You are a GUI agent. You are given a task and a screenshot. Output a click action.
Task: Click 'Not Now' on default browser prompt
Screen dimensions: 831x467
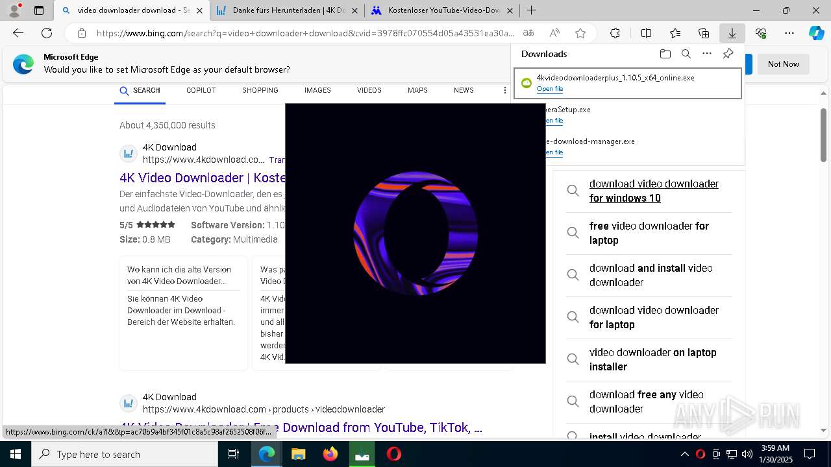click(784, 64)
